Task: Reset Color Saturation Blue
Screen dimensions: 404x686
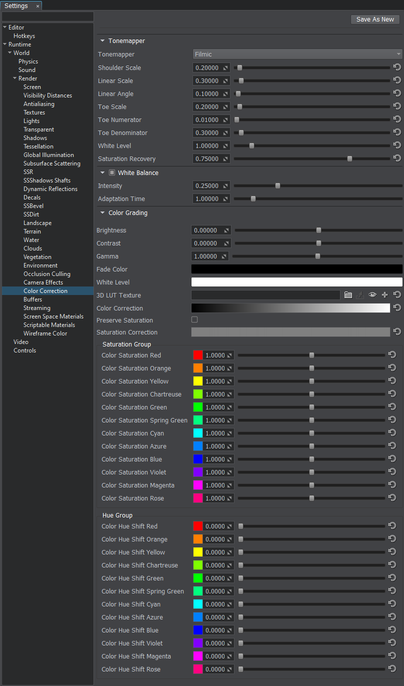Action: 392,459
